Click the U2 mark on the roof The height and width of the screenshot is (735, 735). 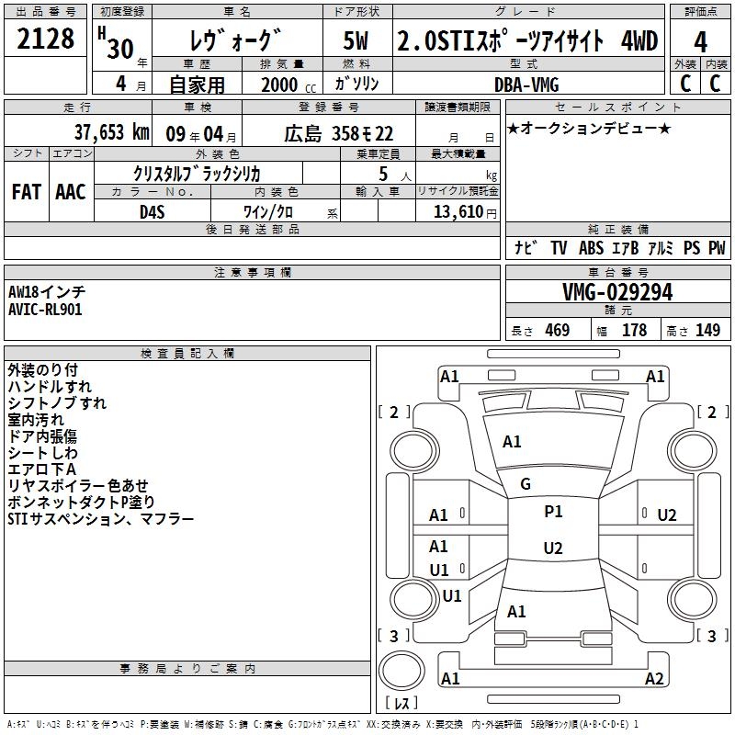[553, 548]
